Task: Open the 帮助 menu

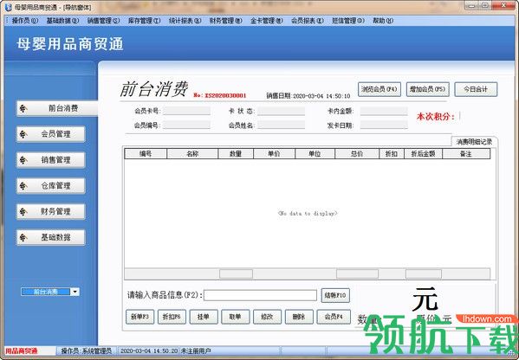Action: pyautogui.click(x=383, y=21)
